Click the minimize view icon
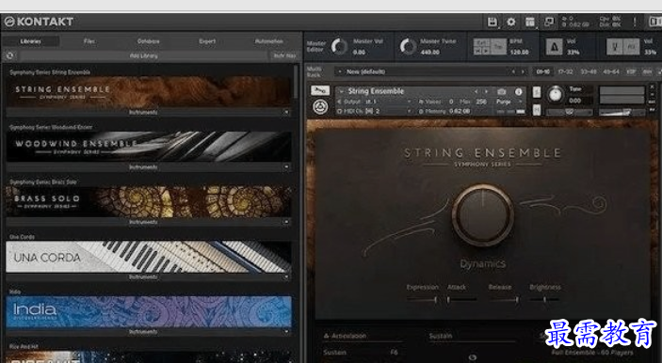 [548, 22]
